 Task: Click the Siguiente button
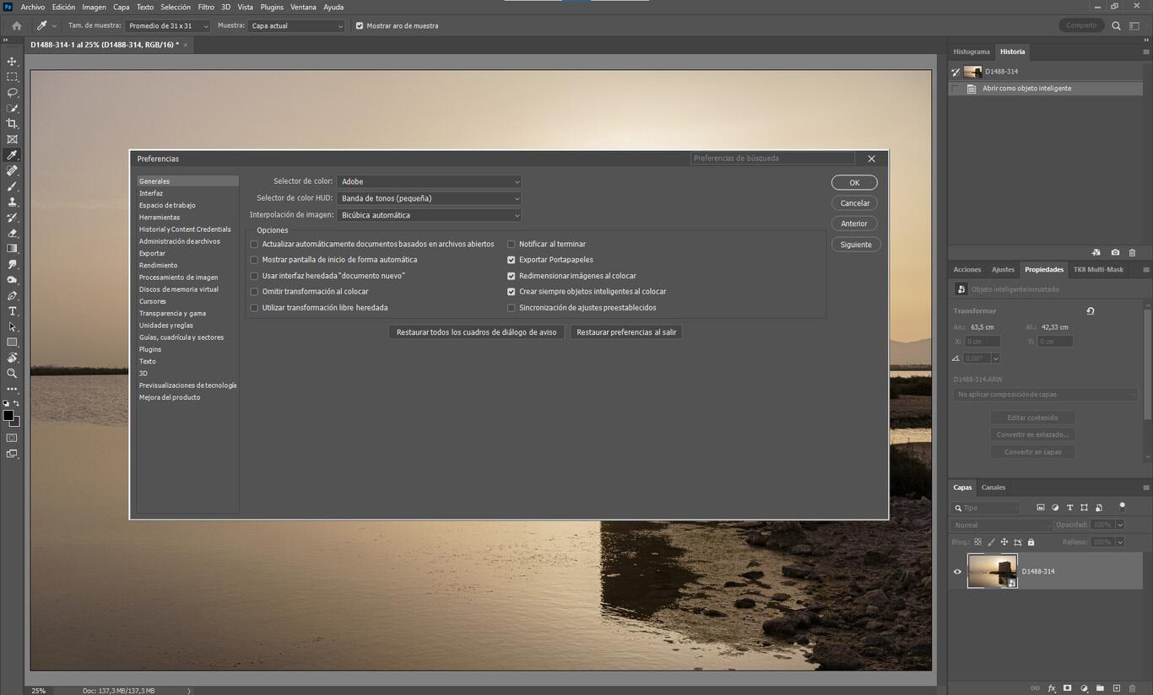[x=855, y=245]
